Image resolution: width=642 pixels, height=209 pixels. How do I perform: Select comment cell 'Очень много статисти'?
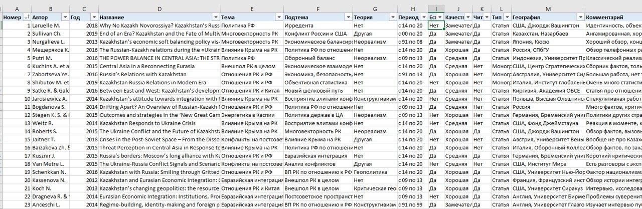(x=613, y=83)
